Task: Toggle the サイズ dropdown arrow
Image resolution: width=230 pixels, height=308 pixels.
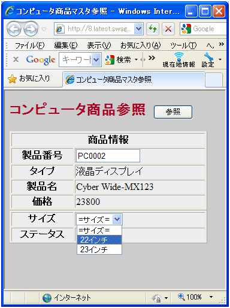Action: click(x=117, y=219)
